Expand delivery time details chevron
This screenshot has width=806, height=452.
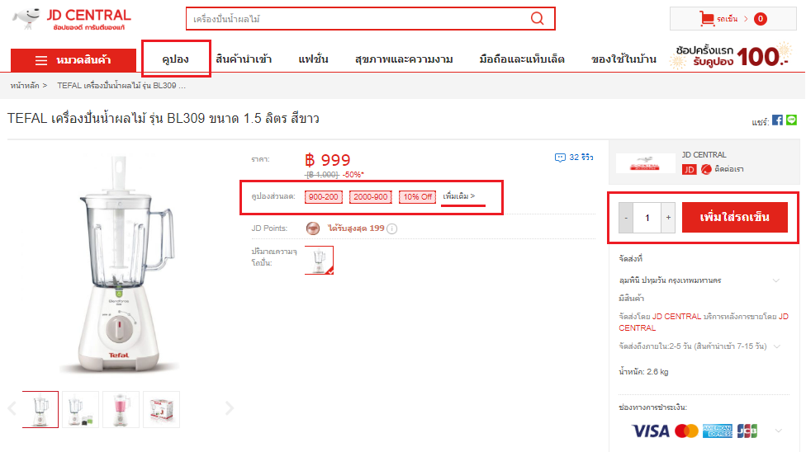pyautogui.click(x=777, y=346)
